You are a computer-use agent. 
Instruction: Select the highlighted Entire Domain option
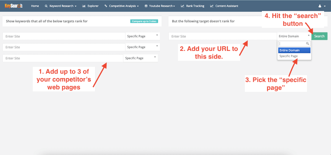[294, 51]
